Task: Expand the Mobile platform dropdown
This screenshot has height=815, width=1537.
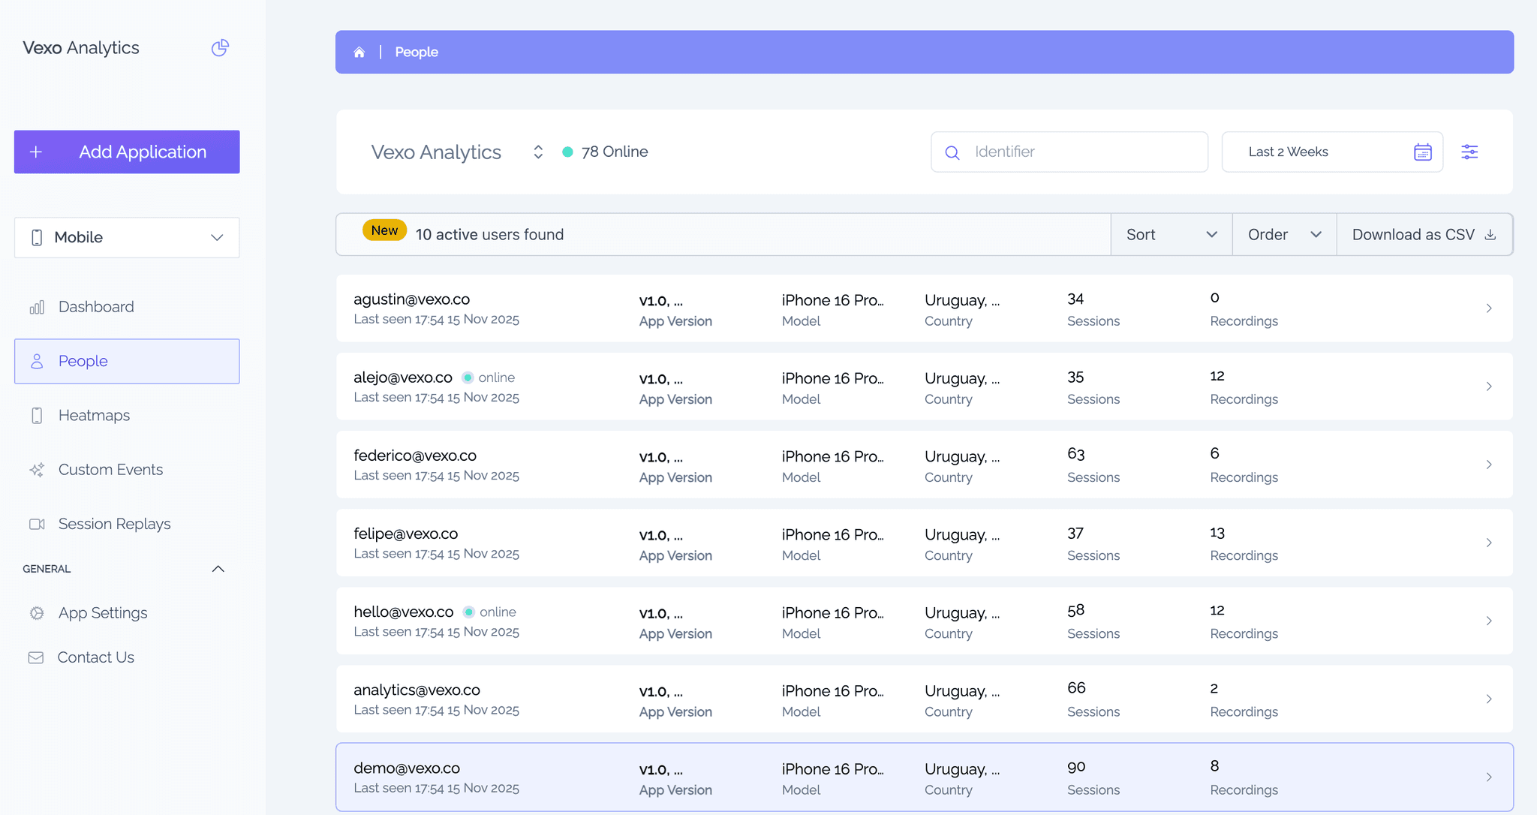Action: tap(127, 238)
